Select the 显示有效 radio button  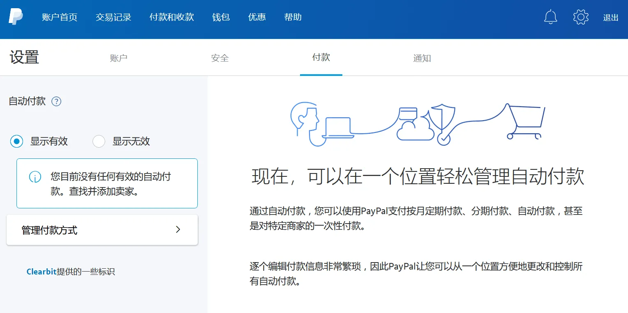[x=16, y=142]
